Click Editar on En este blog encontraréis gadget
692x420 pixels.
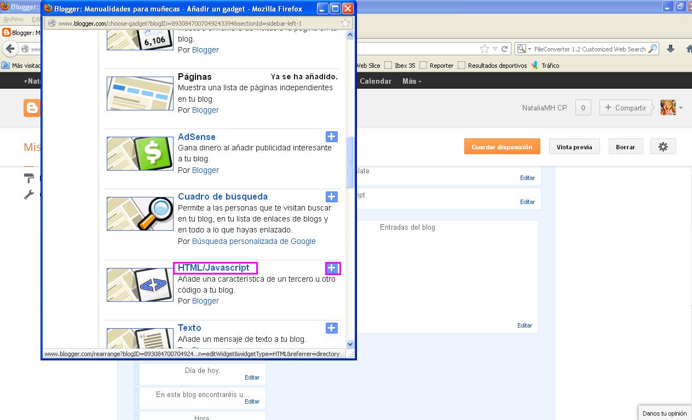[x=252, y=401]
